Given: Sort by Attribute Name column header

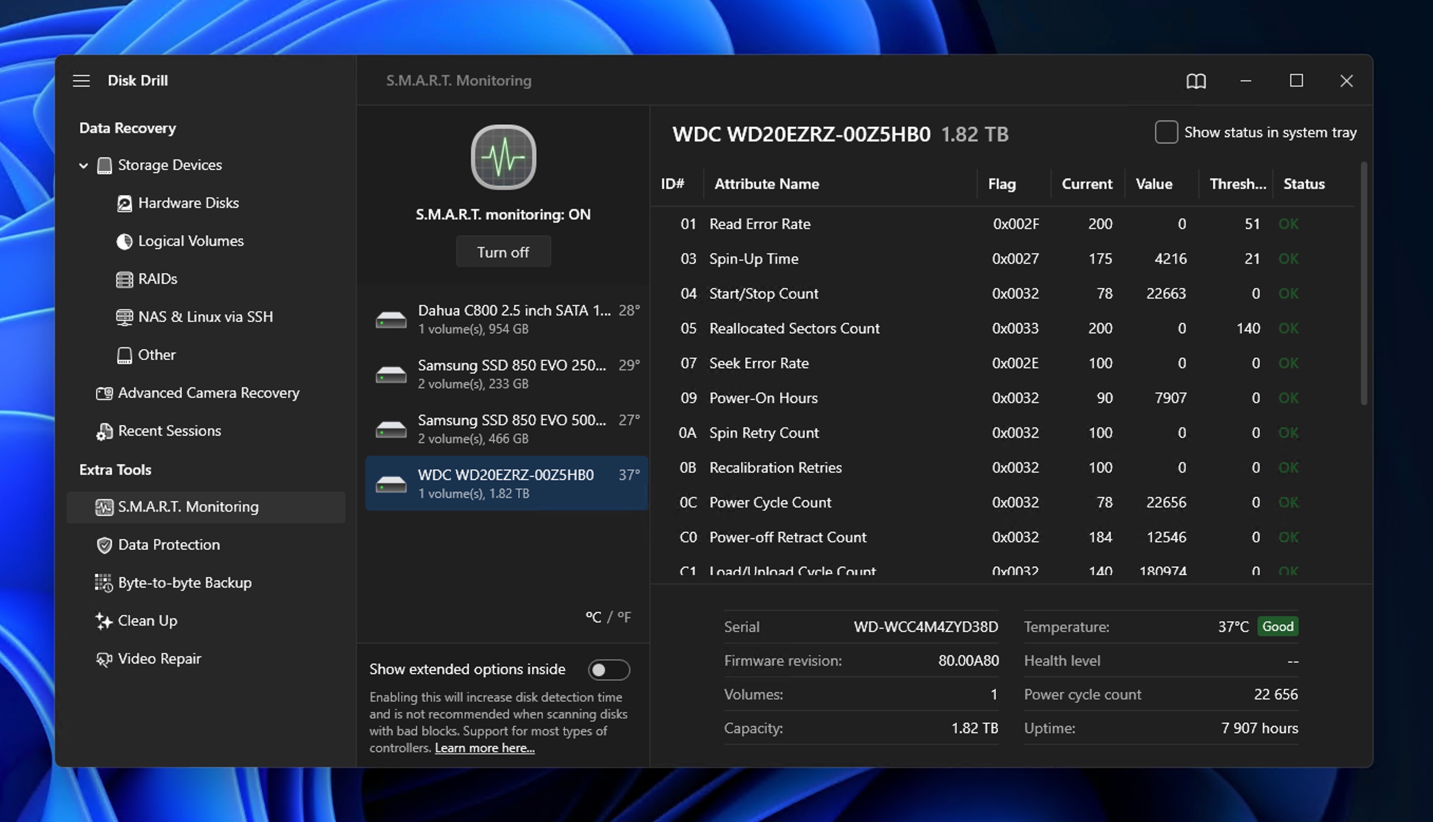Looking at the screenshot, I should pos(767,184).
